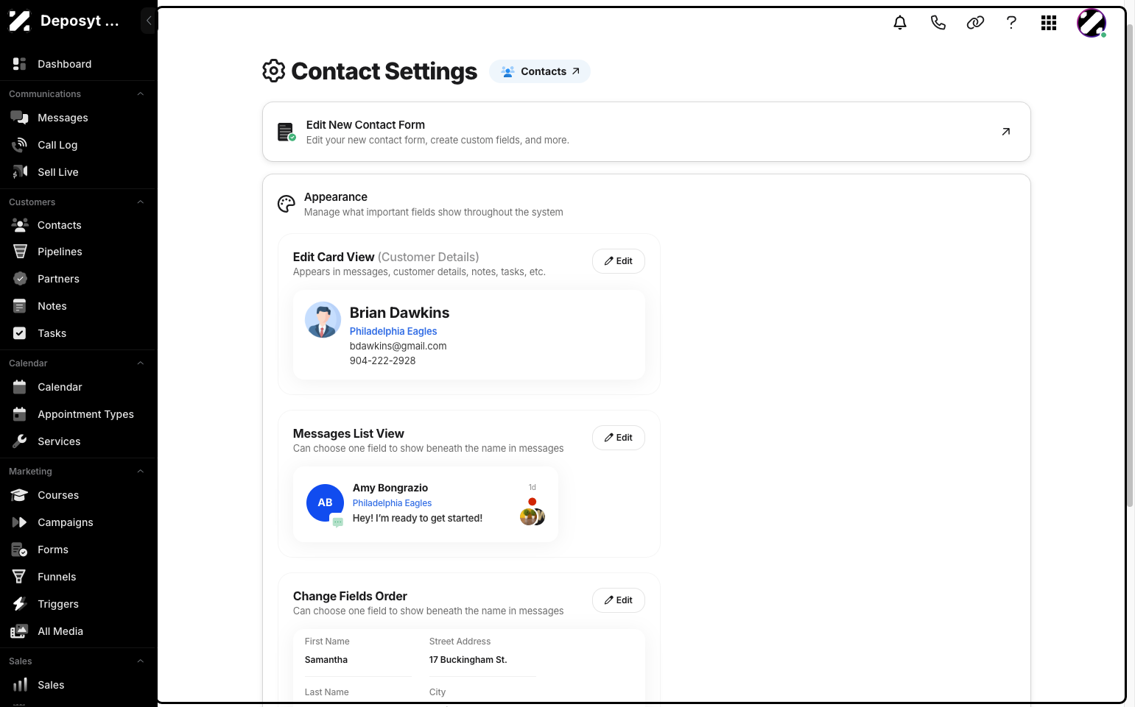1135x707 pixels.
Task: Click the phone dialer icon
Action: (x=938, y=23)
